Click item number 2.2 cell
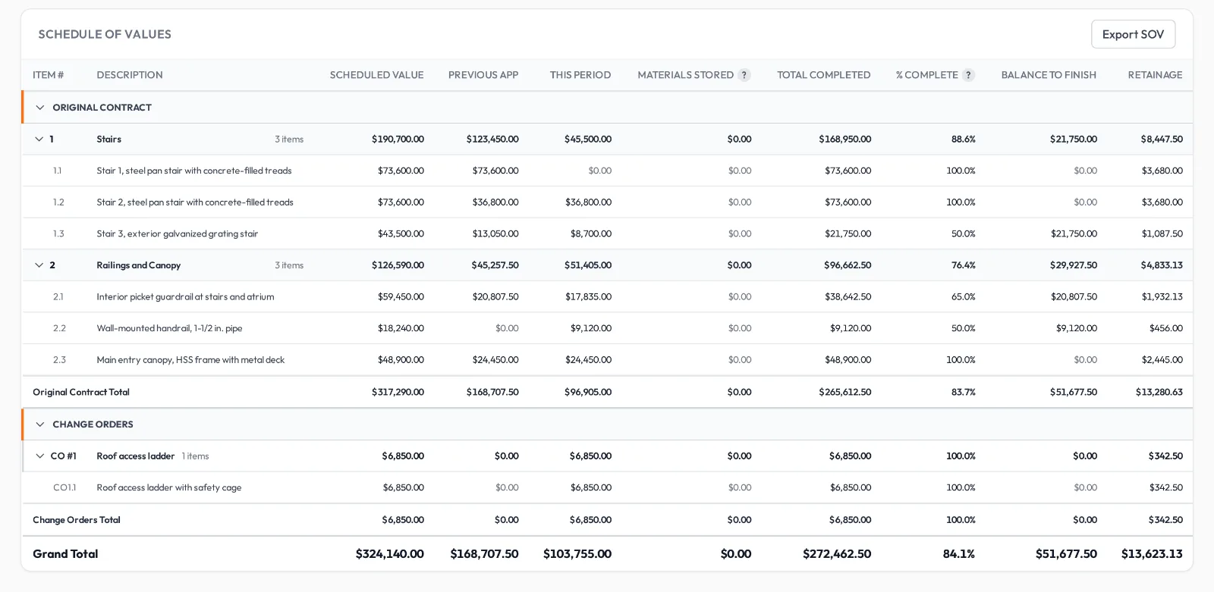1214x592 pixels. [59, 328]
